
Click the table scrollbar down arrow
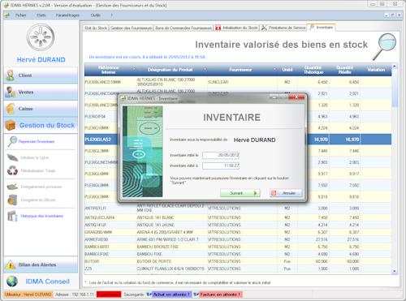395,271
